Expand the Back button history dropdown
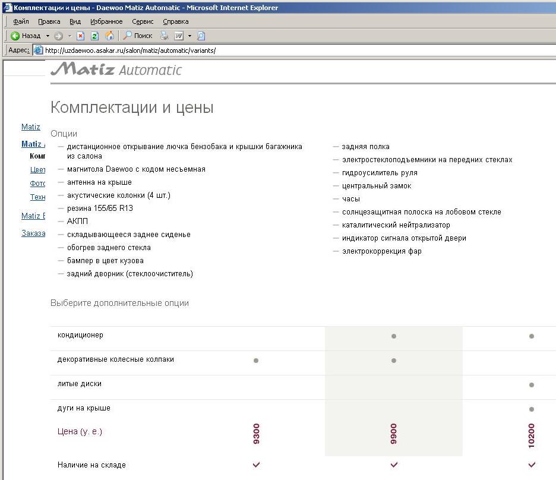 click(48, 36)
